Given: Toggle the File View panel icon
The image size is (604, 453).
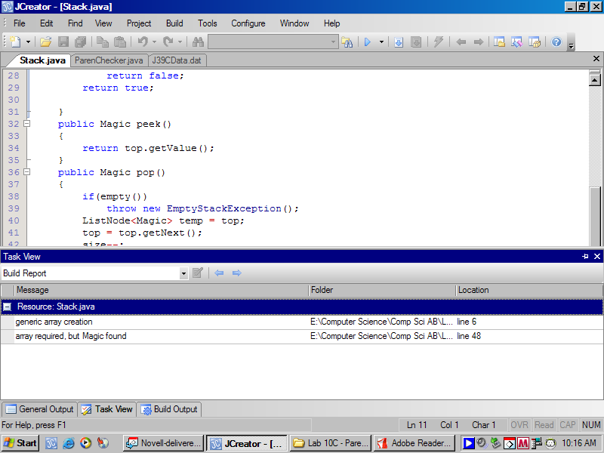Looking at the screenshot, I should (x=500, y=42).
